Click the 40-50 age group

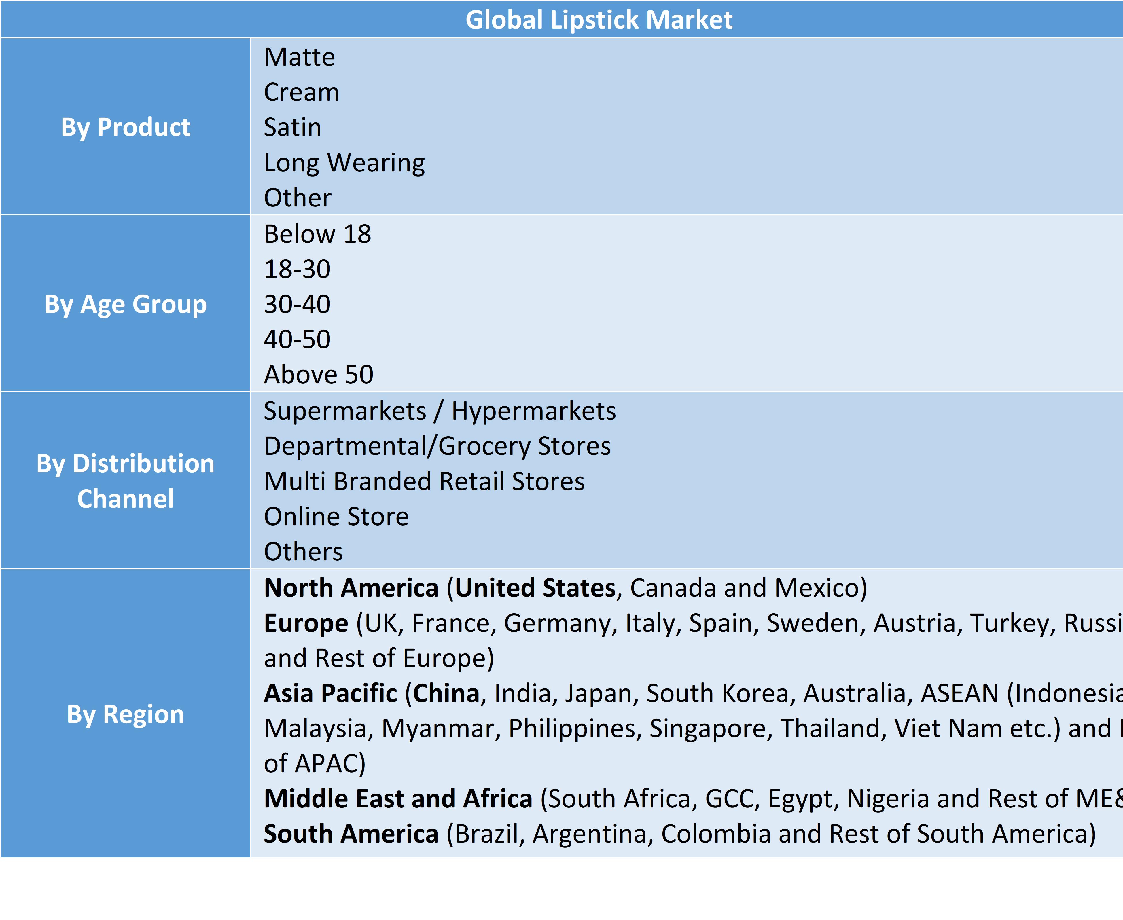(297, 340)
